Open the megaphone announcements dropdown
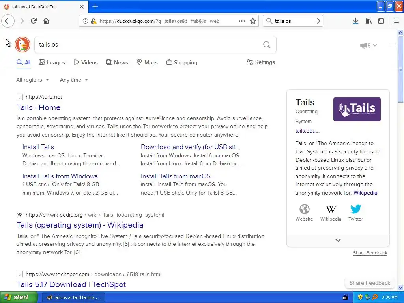404x303 pixels. point(368,45)
